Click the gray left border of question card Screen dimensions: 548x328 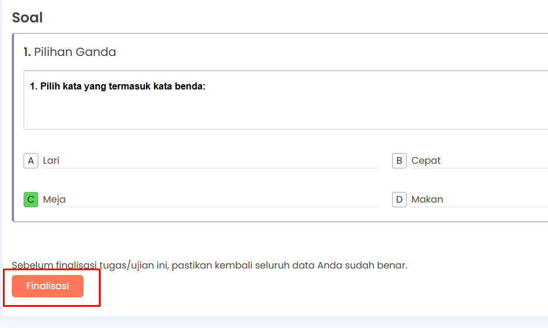click(14, 128)
